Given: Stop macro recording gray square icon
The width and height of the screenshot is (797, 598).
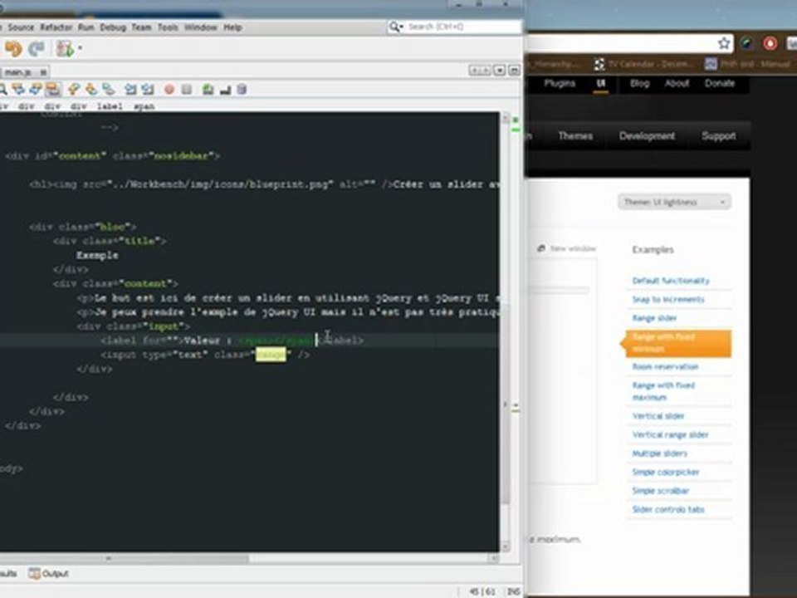Looking at the screenshot, I should point(187,90).
